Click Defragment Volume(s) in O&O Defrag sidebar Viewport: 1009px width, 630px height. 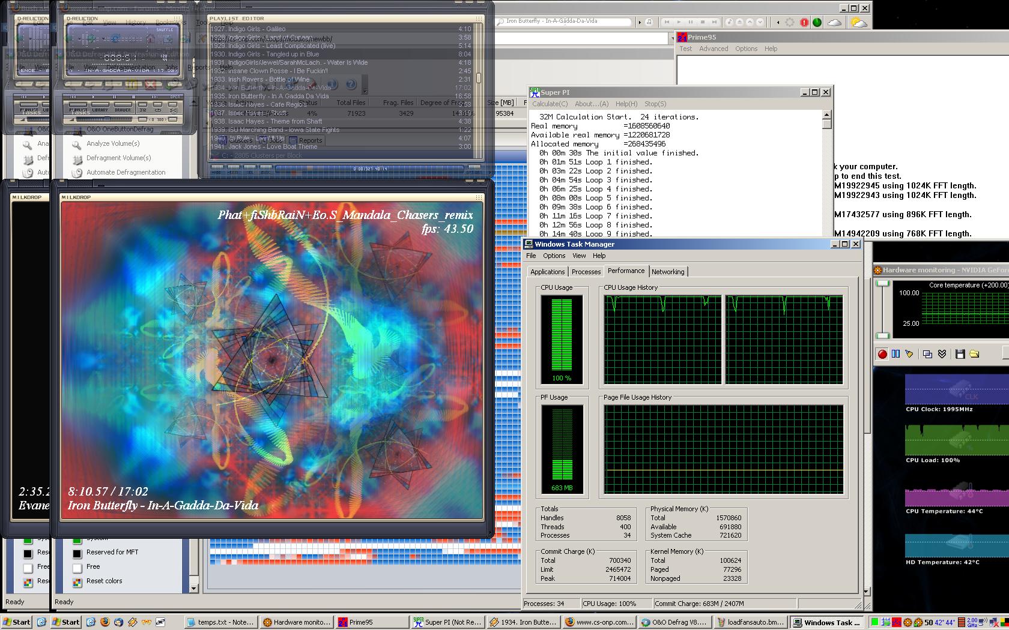[119, 158]
